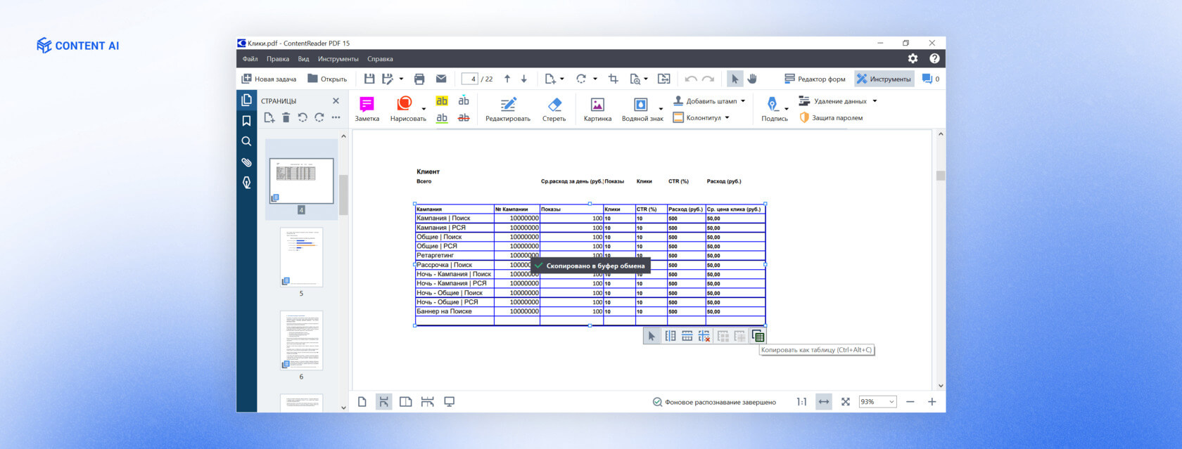Click the Редактор форм button

coord(815,79)
